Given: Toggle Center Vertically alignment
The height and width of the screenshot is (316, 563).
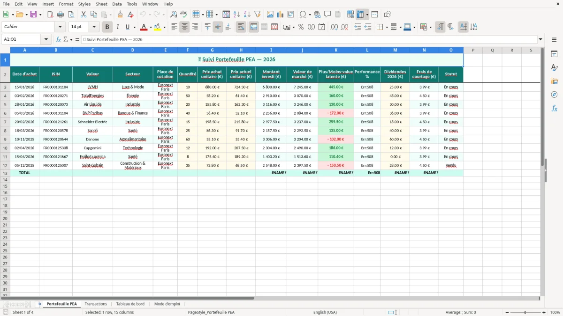Looking at the screenshot, I should (x=218, y=27).
